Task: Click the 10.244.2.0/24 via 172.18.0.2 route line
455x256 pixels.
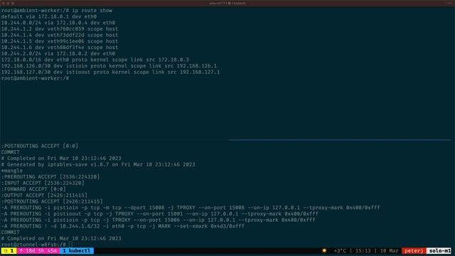Action: coord(58,54)
